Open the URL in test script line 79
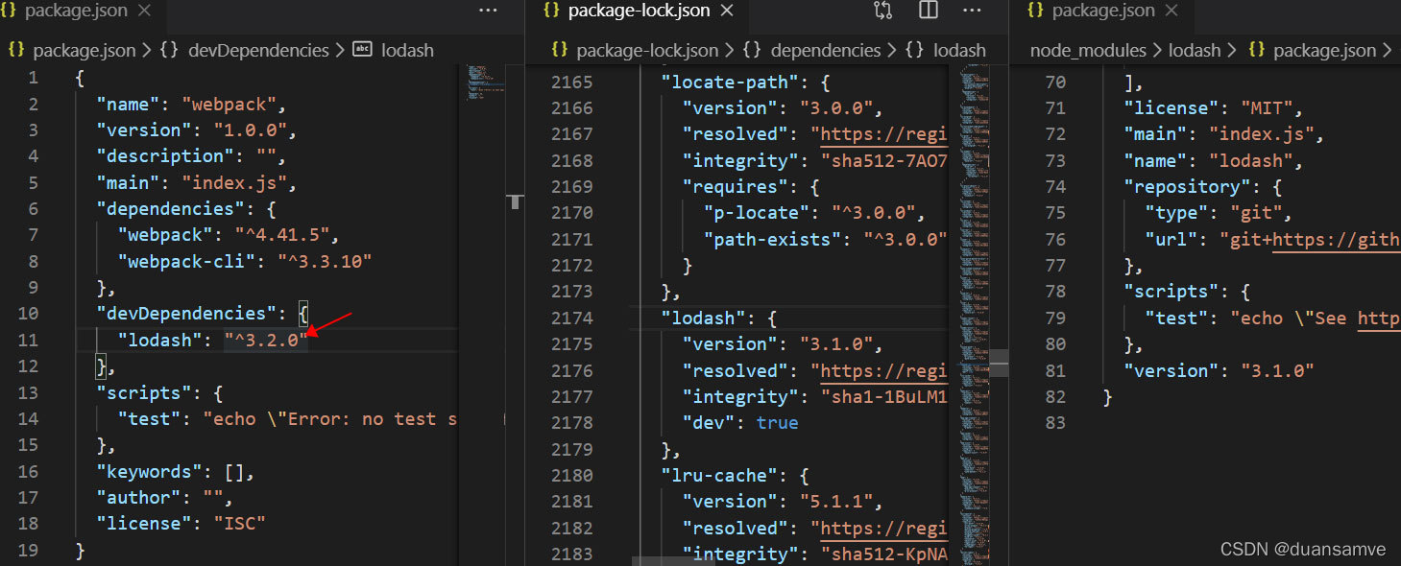Screen dimensions: 1401x566 coord(1379,318)
